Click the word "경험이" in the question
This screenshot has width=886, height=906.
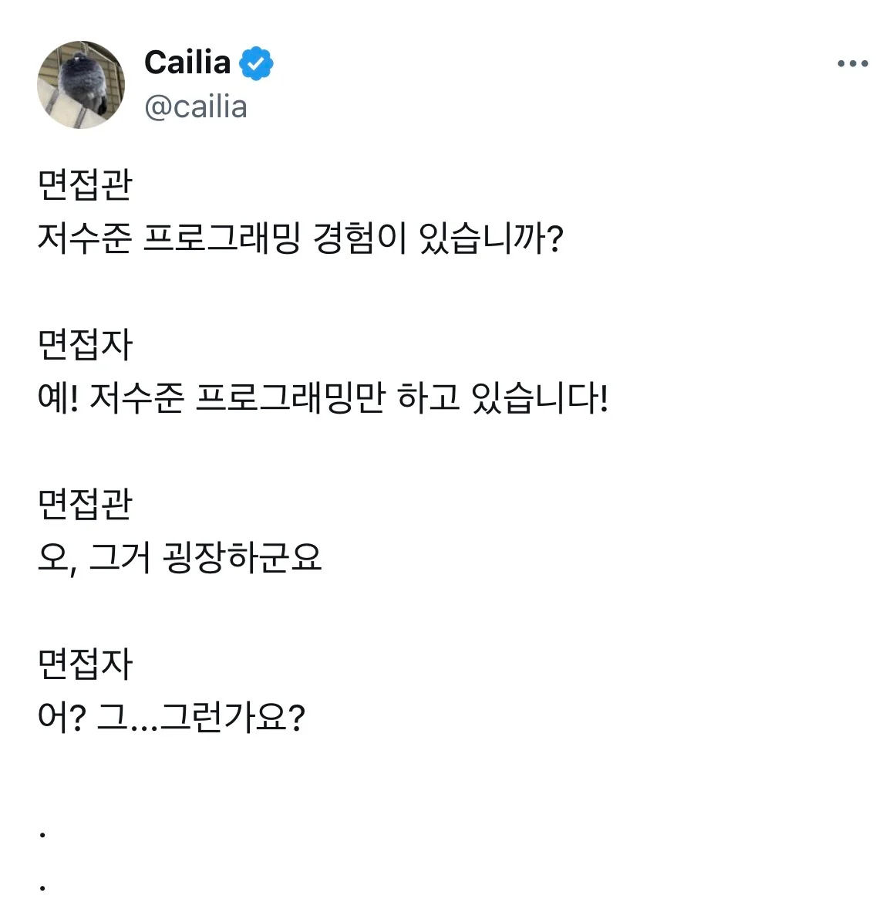[x=359, y=238]
